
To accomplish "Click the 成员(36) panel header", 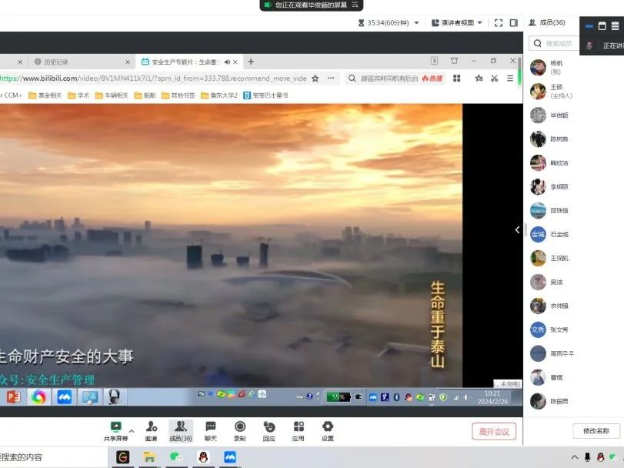I will [547, 22].
